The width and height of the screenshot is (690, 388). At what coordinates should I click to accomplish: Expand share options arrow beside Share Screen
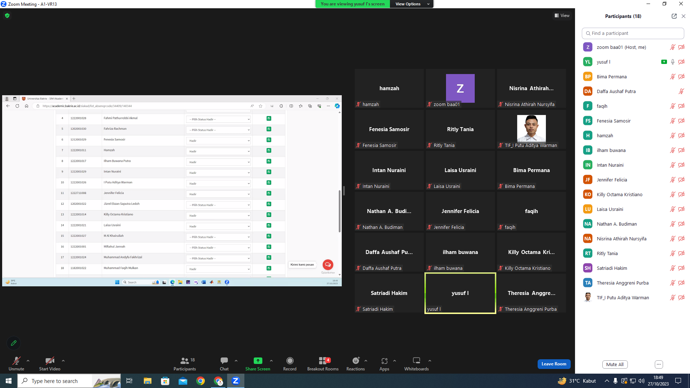tap(271, 361)
